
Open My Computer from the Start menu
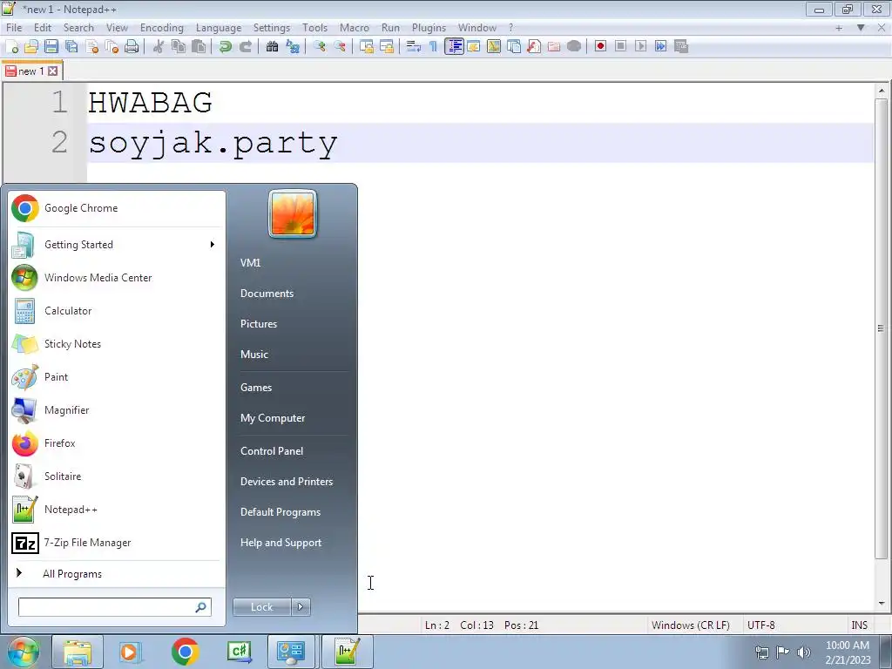[x=273, y=418]
